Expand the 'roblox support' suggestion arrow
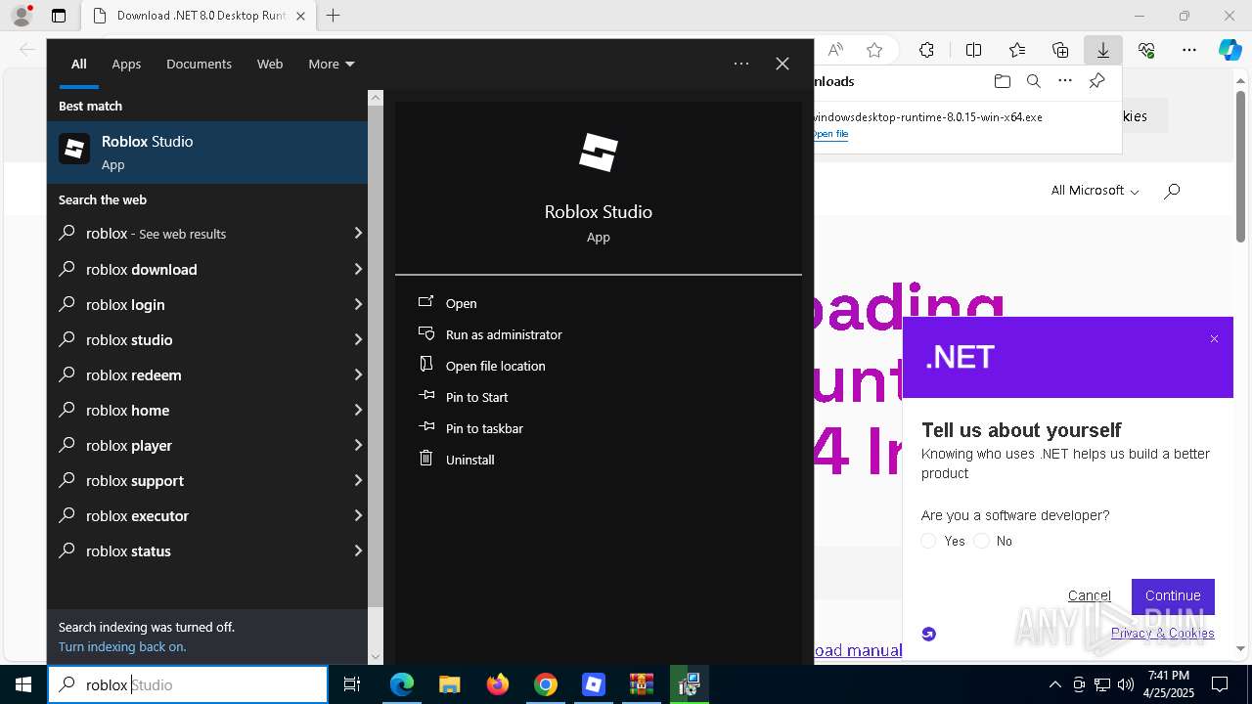 click(358, 480)
